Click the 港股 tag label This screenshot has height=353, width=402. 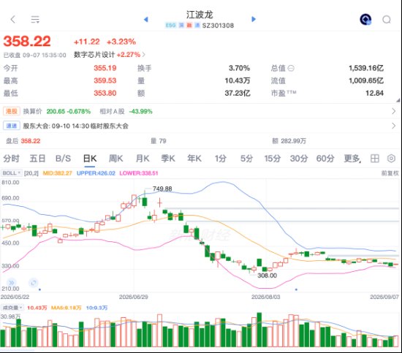12,111
